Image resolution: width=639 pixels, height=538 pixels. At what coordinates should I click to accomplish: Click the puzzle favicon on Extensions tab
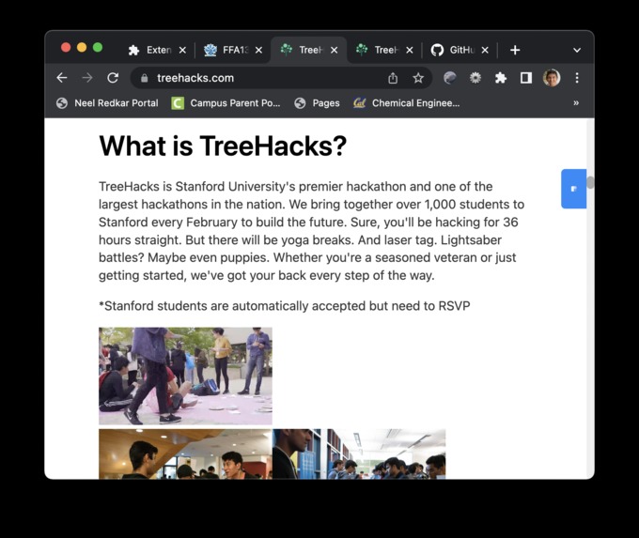(133, 50)
